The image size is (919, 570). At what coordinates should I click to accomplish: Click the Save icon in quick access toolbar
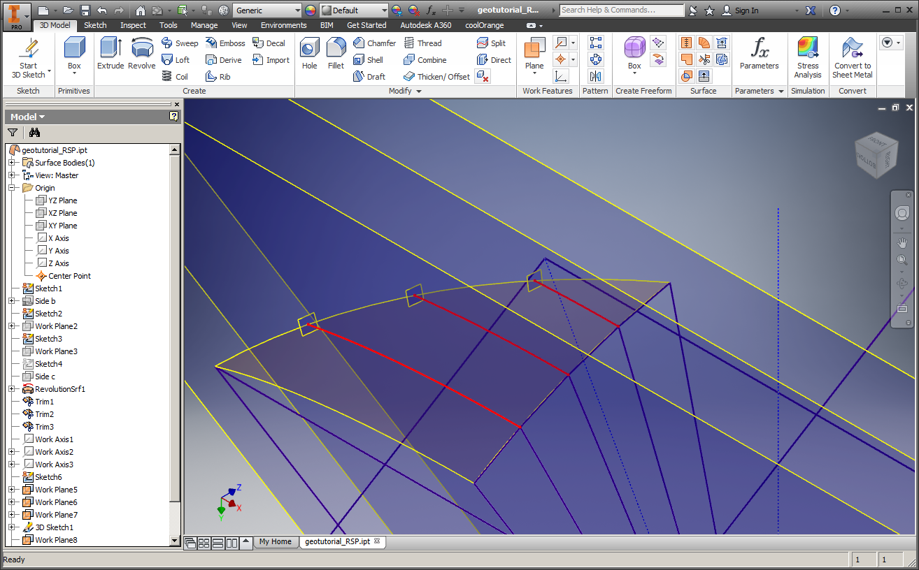[x=85, y=10]
